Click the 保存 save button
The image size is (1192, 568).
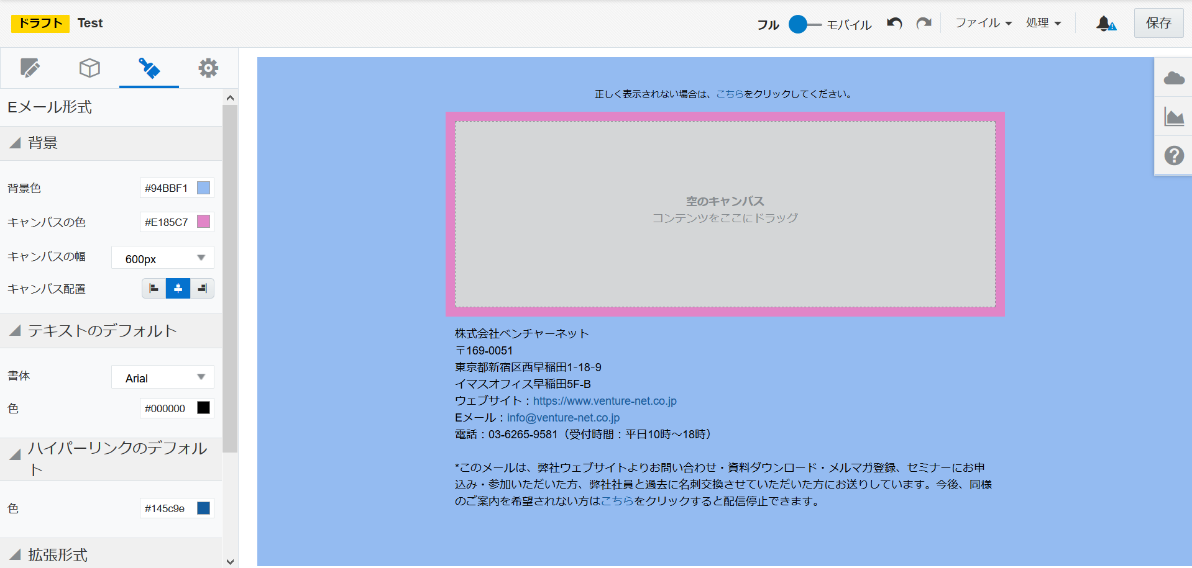pos(1158,23)
